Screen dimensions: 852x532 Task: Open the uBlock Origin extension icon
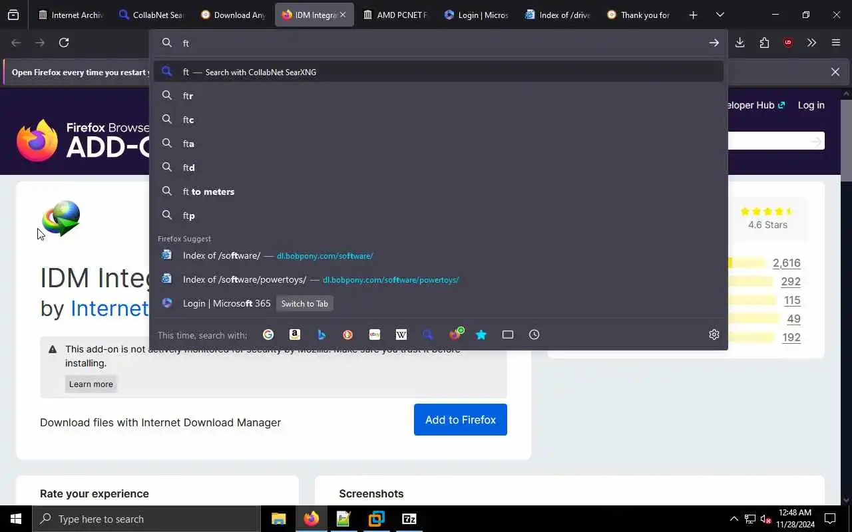click(788, 43)
